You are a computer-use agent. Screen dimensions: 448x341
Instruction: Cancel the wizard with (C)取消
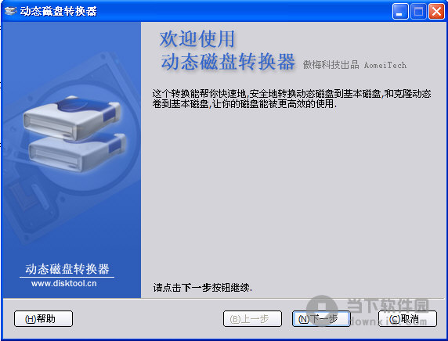coord(407,319)
